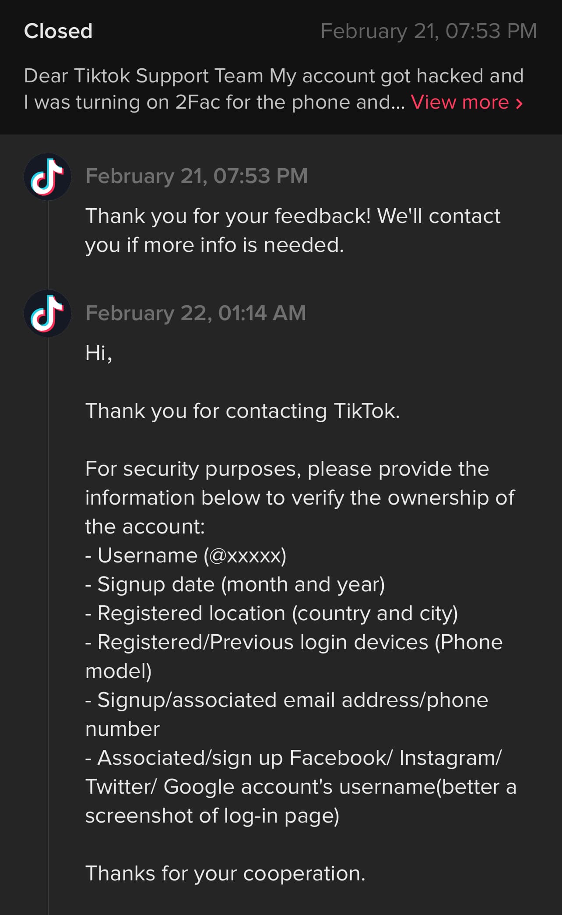Tap the 'Username (@xxxxx)' requirement line

pos(186,555)
